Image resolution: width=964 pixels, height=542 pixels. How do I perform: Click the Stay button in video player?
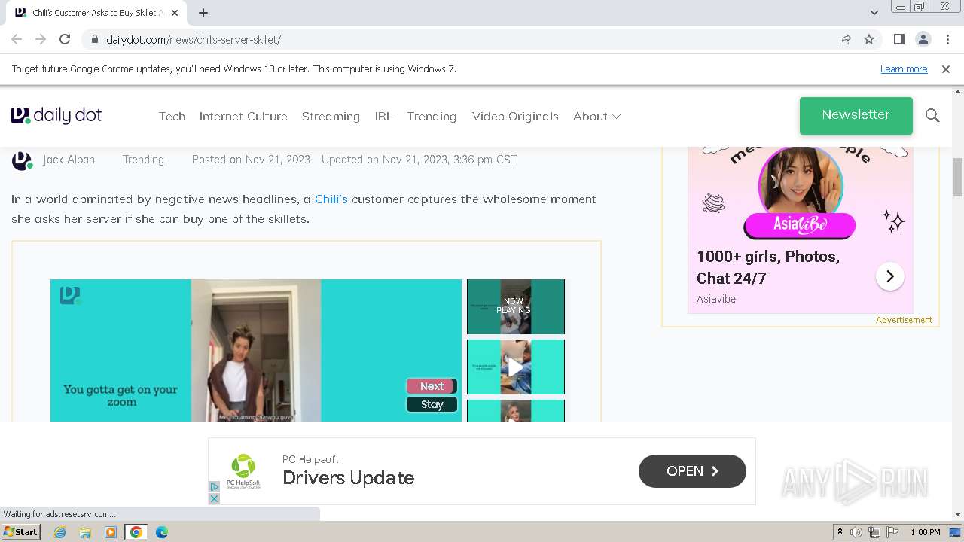(432, 404)
